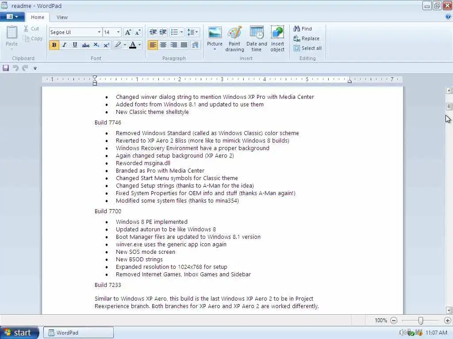
Task: Toggle Italic formatting
Action: (65, 45)
